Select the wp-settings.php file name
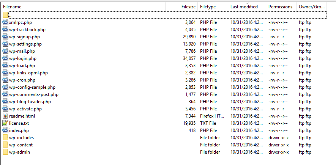The height and width of the screenshot is (165, 336). coord(25,44)
